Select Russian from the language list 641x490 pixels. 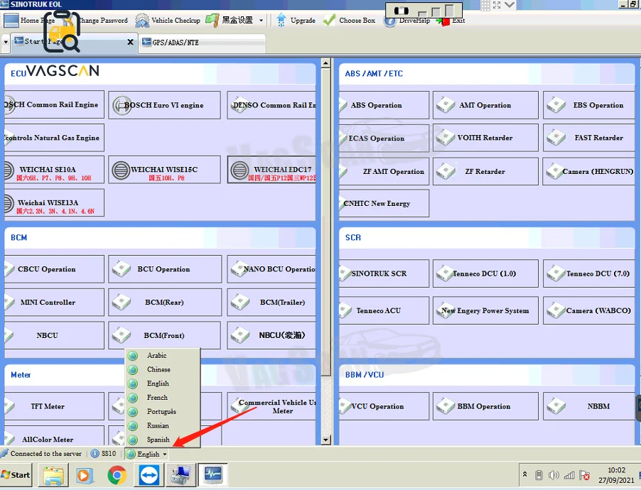[158, 425]
